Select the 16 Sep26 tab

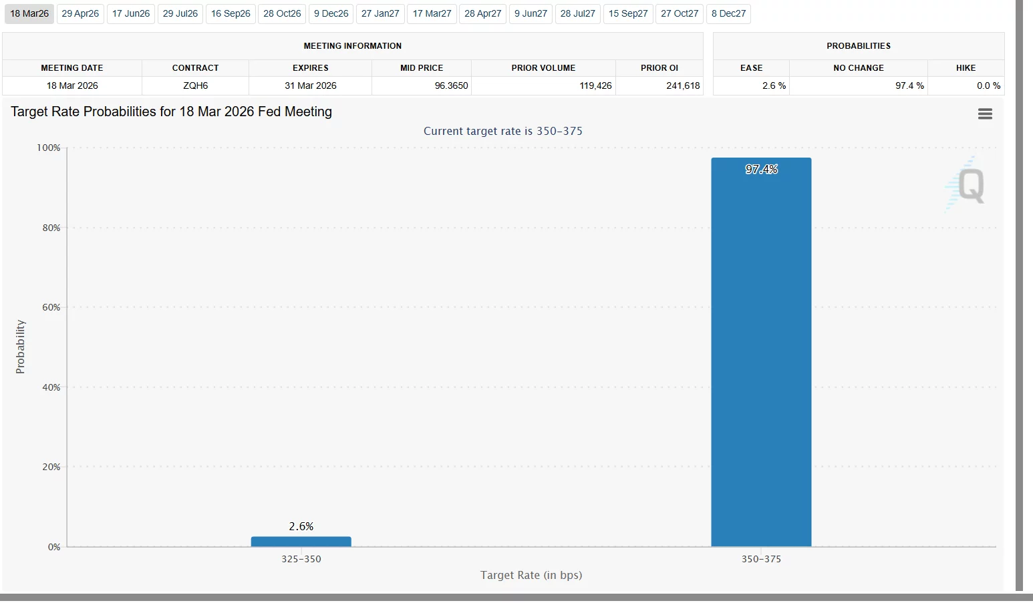click(x=230, y=13)
